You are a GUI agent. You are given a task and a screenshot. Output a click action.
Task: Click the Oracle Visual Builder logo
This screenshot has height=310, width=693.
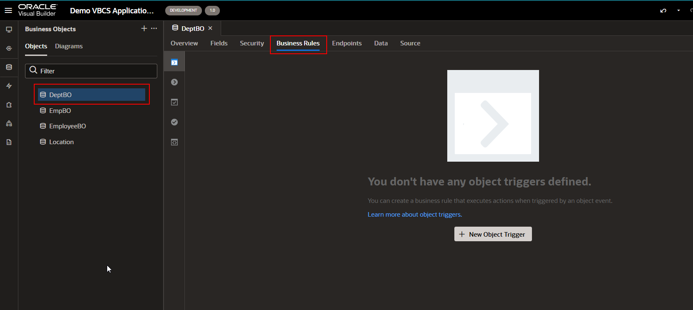tap(38, 10)
